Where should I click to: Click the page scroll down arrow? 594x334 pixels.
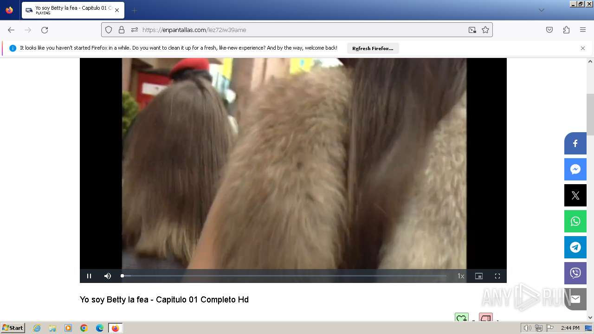click(x=590, y=318)
